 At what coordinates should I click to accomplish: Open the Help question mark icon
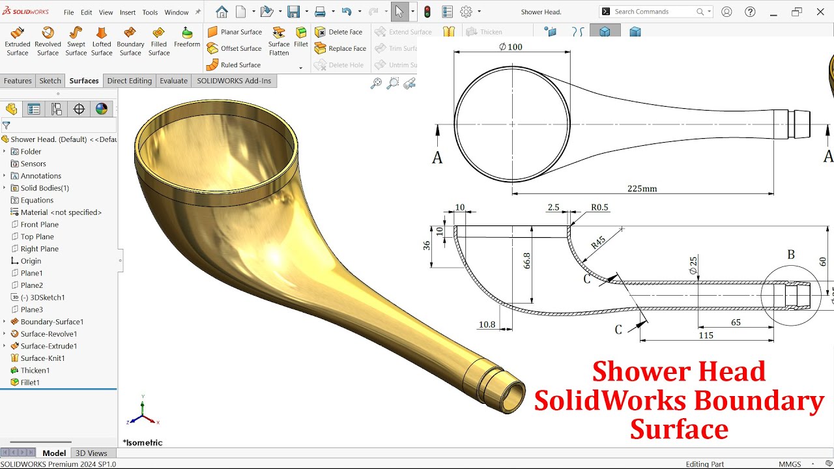coord(750,12)
